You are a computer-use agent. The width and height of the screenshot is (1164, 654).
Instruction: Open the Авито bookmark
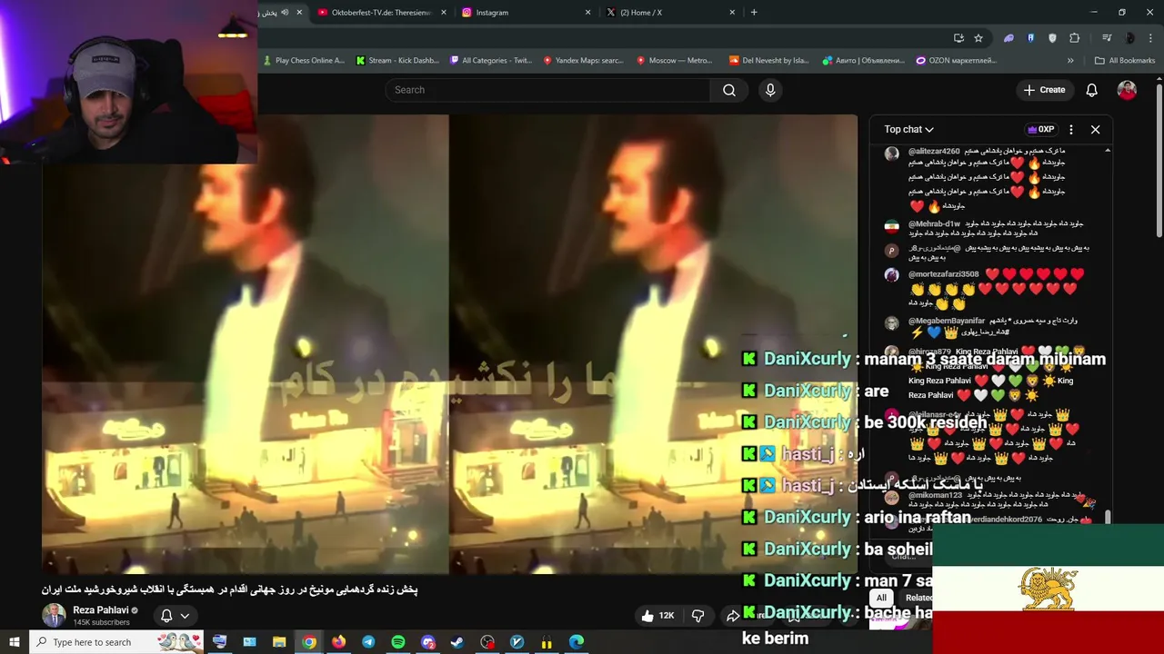(863, 61)
